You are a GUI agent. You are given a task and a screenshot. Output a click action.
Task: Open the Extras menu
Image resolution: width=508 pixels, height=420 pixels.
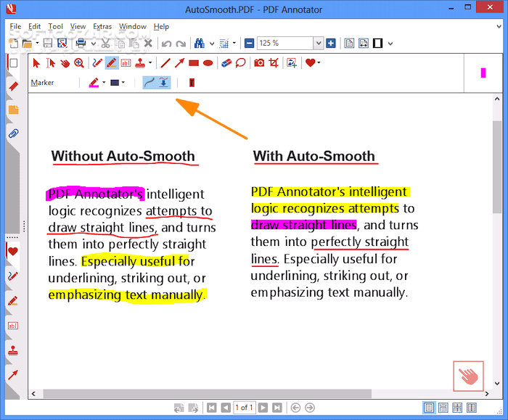[102, 27]
